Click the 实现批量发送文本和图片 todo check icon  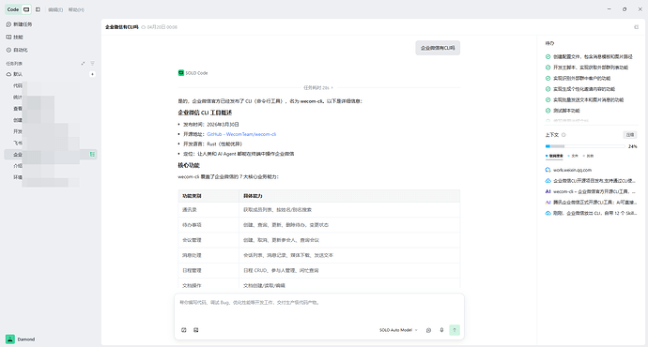[x=548, y=99]
